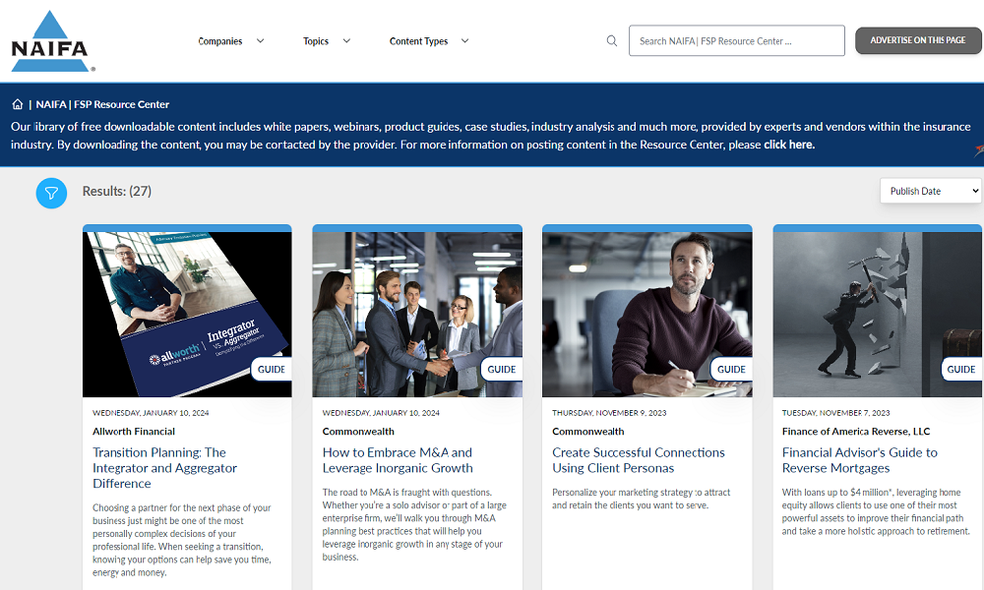The width and height of the screenshot is (984, 590).
Task: Click the Search NAIFA input field
Action: pyautogui.click(x=736, y=41)
